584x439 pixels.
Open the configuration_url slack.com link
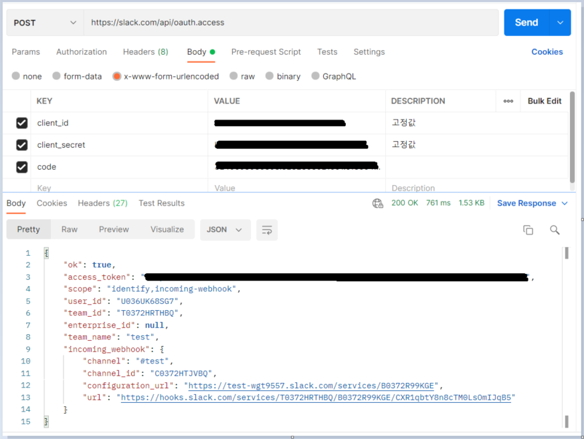[x=311, y=386]
